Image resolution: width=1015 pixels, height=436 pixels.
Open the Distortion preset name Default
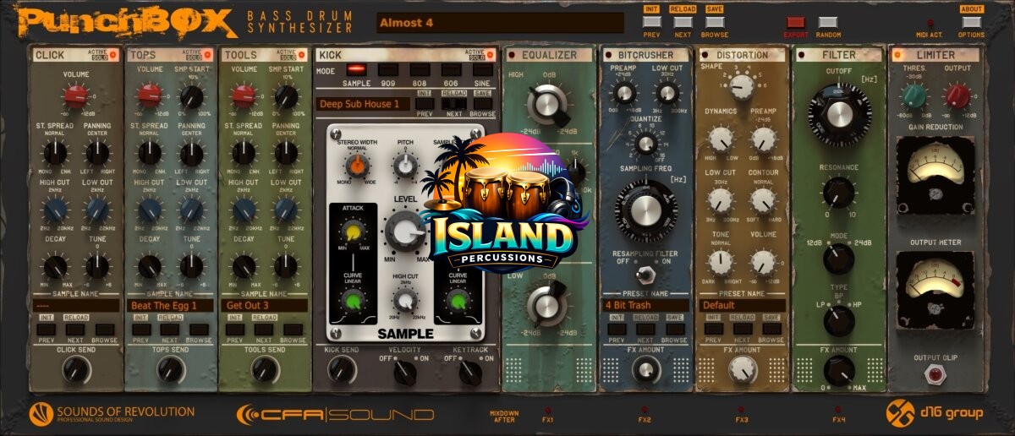tap(742, 305)
